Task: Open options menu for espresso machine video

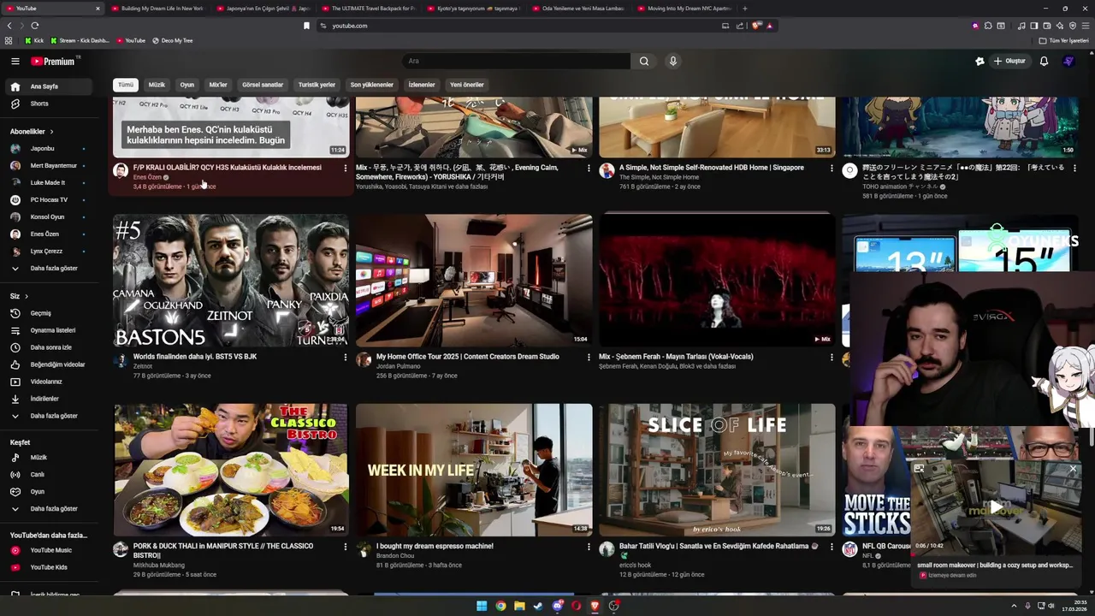Action: coord(589,547)
